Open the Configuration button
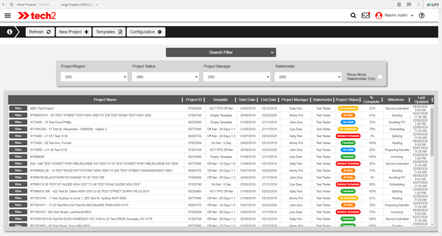Viewport: 442px width, 236px height. pyautogui.click(x=146, y=32)
